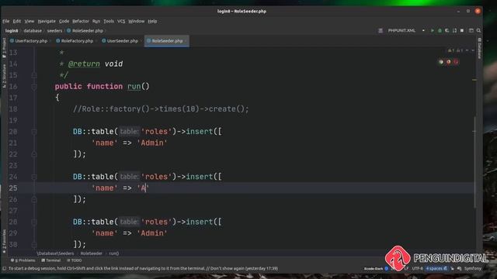Click the LF line separator status bar widget

406,269
